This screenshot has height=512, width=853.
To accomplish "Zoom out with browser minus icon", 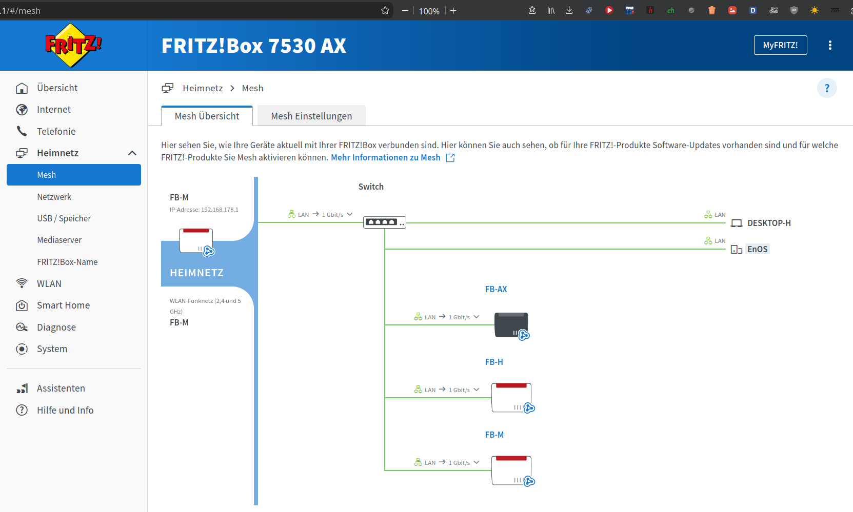I will pyautogui.click(x=405, y=11).
